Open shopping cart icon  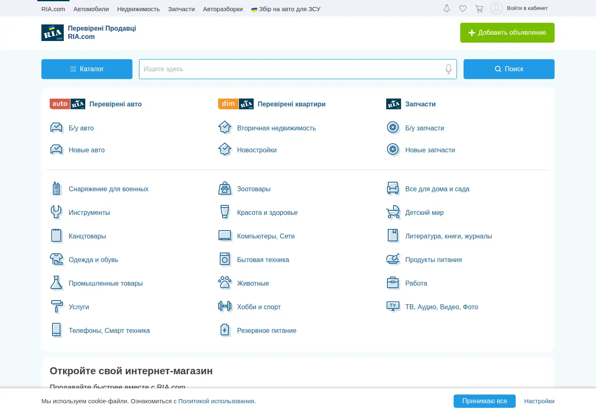479,8
